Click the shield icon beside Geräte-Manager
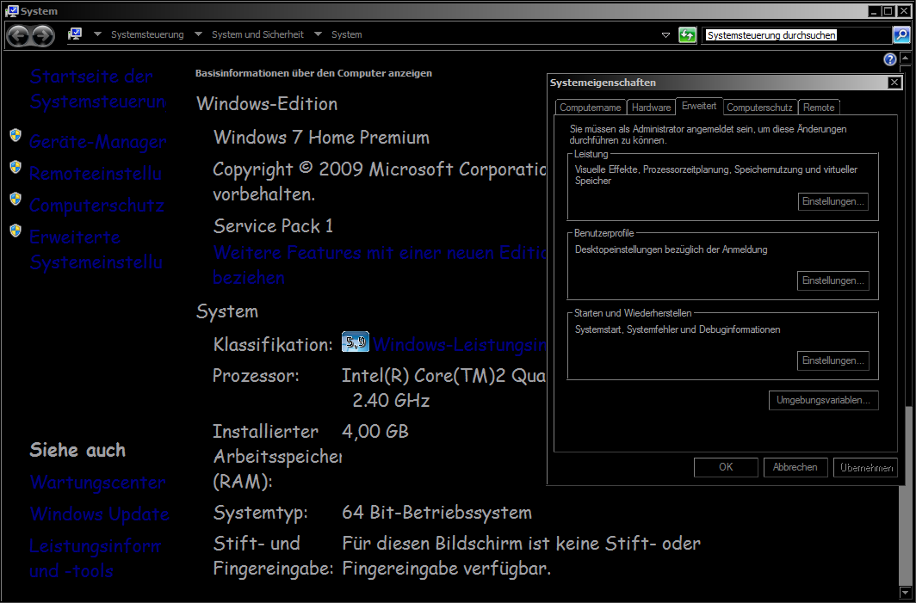916x603 pixels. pyautogui.click(x=15, y=136)
